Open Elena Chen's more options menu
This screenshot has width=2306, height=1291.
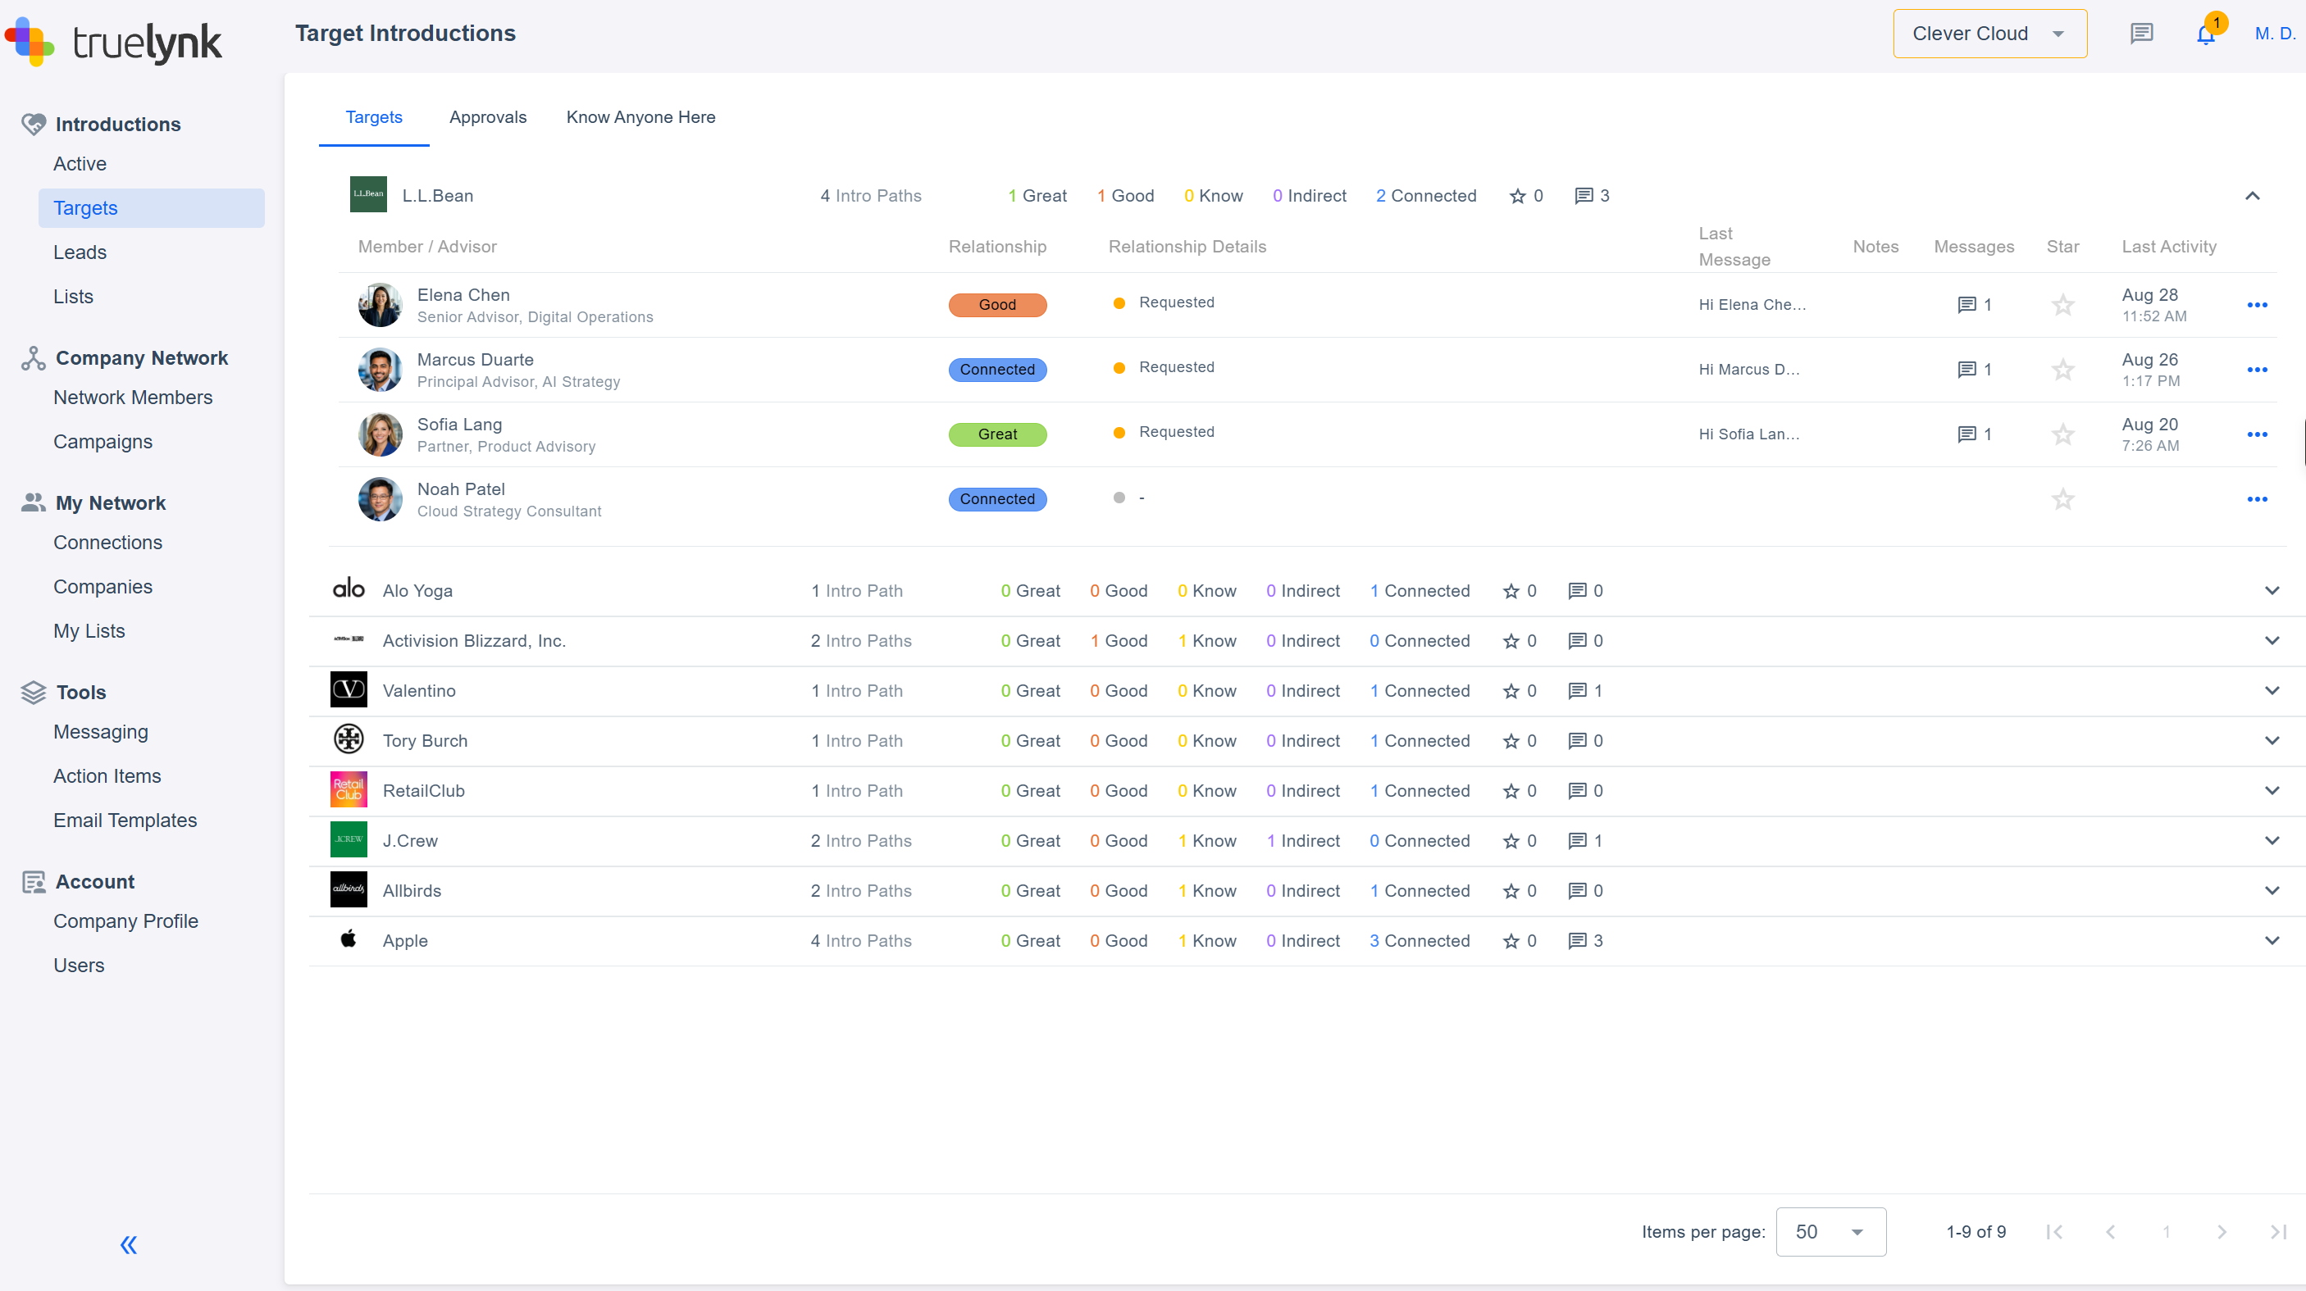pos(2257,305)
